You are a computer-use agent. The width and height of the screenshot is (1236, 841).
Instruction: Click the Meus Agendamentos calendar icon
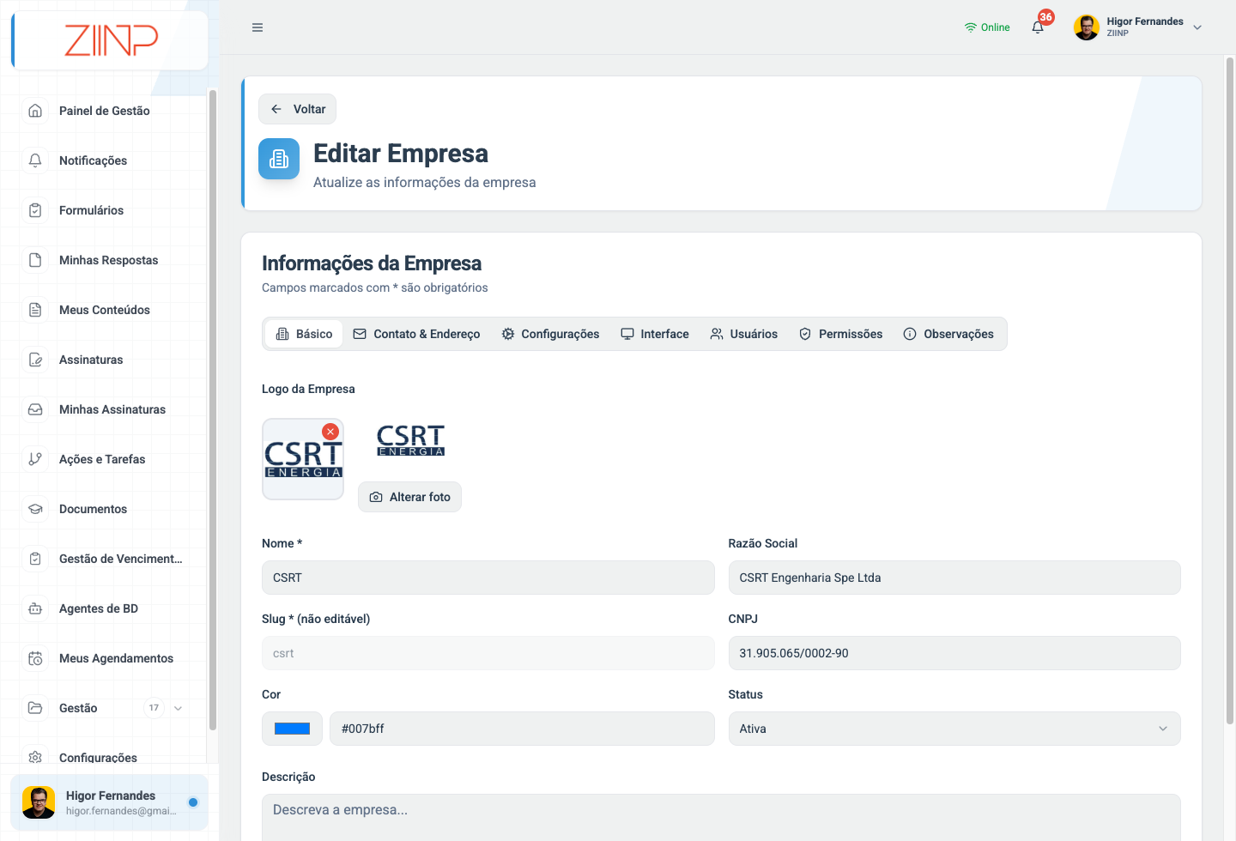tap(35, 658)
